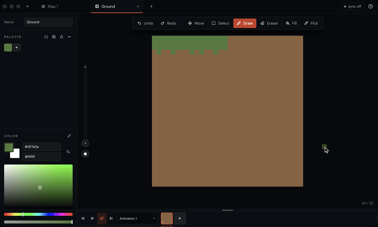Skip to the last animation frame
The height and width of the screenshot is (227, 378).
111,218
